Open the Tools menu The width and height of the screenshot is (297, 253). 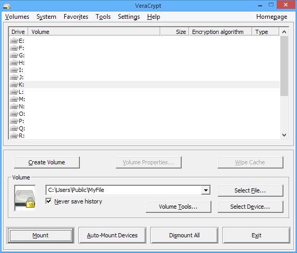tap(103, 17)
